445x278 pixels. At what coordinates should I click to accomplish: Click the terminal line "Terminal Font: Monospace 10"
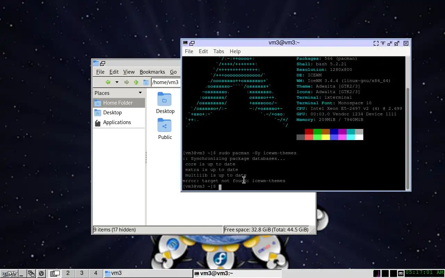(x=334, y=103)
